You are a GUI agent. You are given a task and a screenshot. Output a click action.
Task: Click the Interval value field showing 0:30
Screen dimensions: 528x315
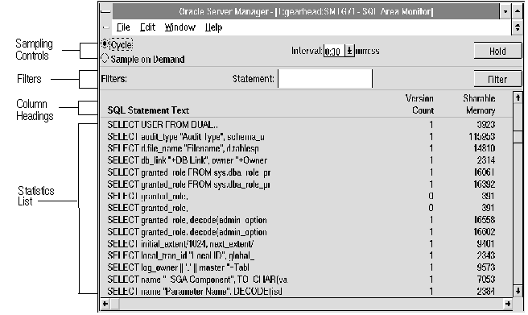tap(334, 52)
